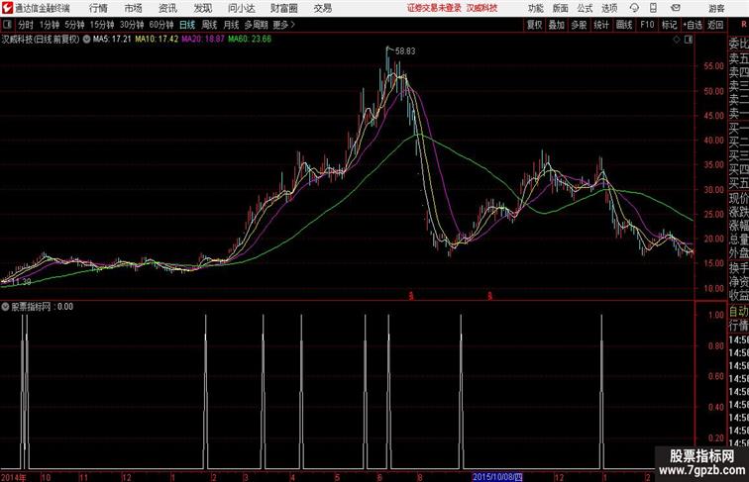This screenshot has height=482, width=749.
Task: Open the 发现 menu
Action: tap(202, 8)
